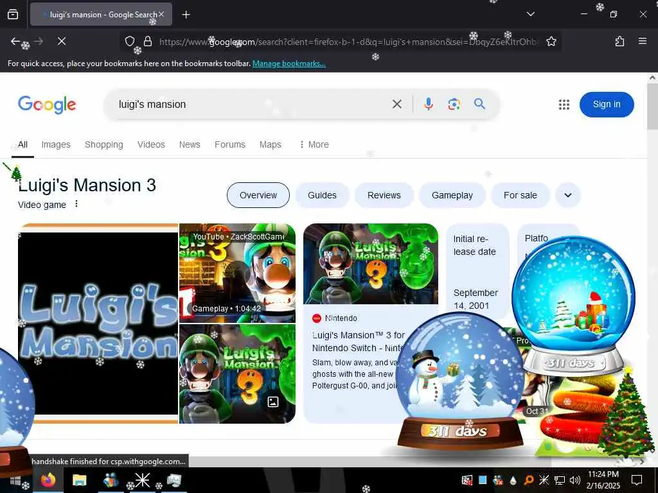Open the Nintendo Luigi's Mansion 3 result link
The width and height of the screenshot is (658, 493).
(359, 342)
